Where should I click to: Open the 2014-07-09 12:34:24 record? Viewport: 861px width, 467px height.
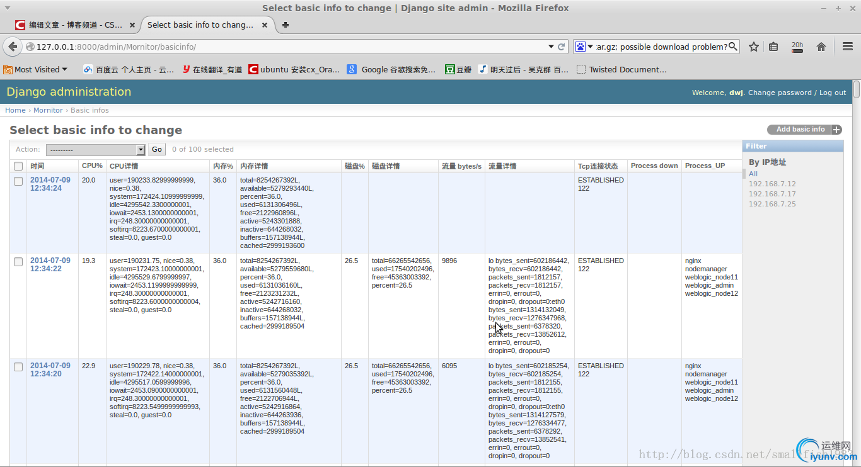point(50,184)
